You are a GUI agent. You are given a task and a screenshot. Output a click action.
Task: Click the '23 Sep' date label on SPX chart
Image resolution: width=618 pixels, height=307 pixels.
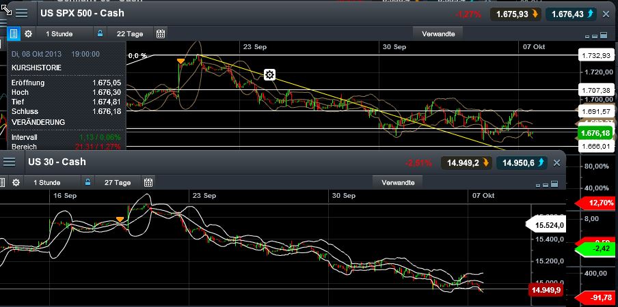pos(254,47)
